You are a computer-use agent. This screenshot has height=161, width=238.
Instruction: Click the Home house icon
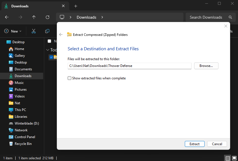tap(11, 49)
